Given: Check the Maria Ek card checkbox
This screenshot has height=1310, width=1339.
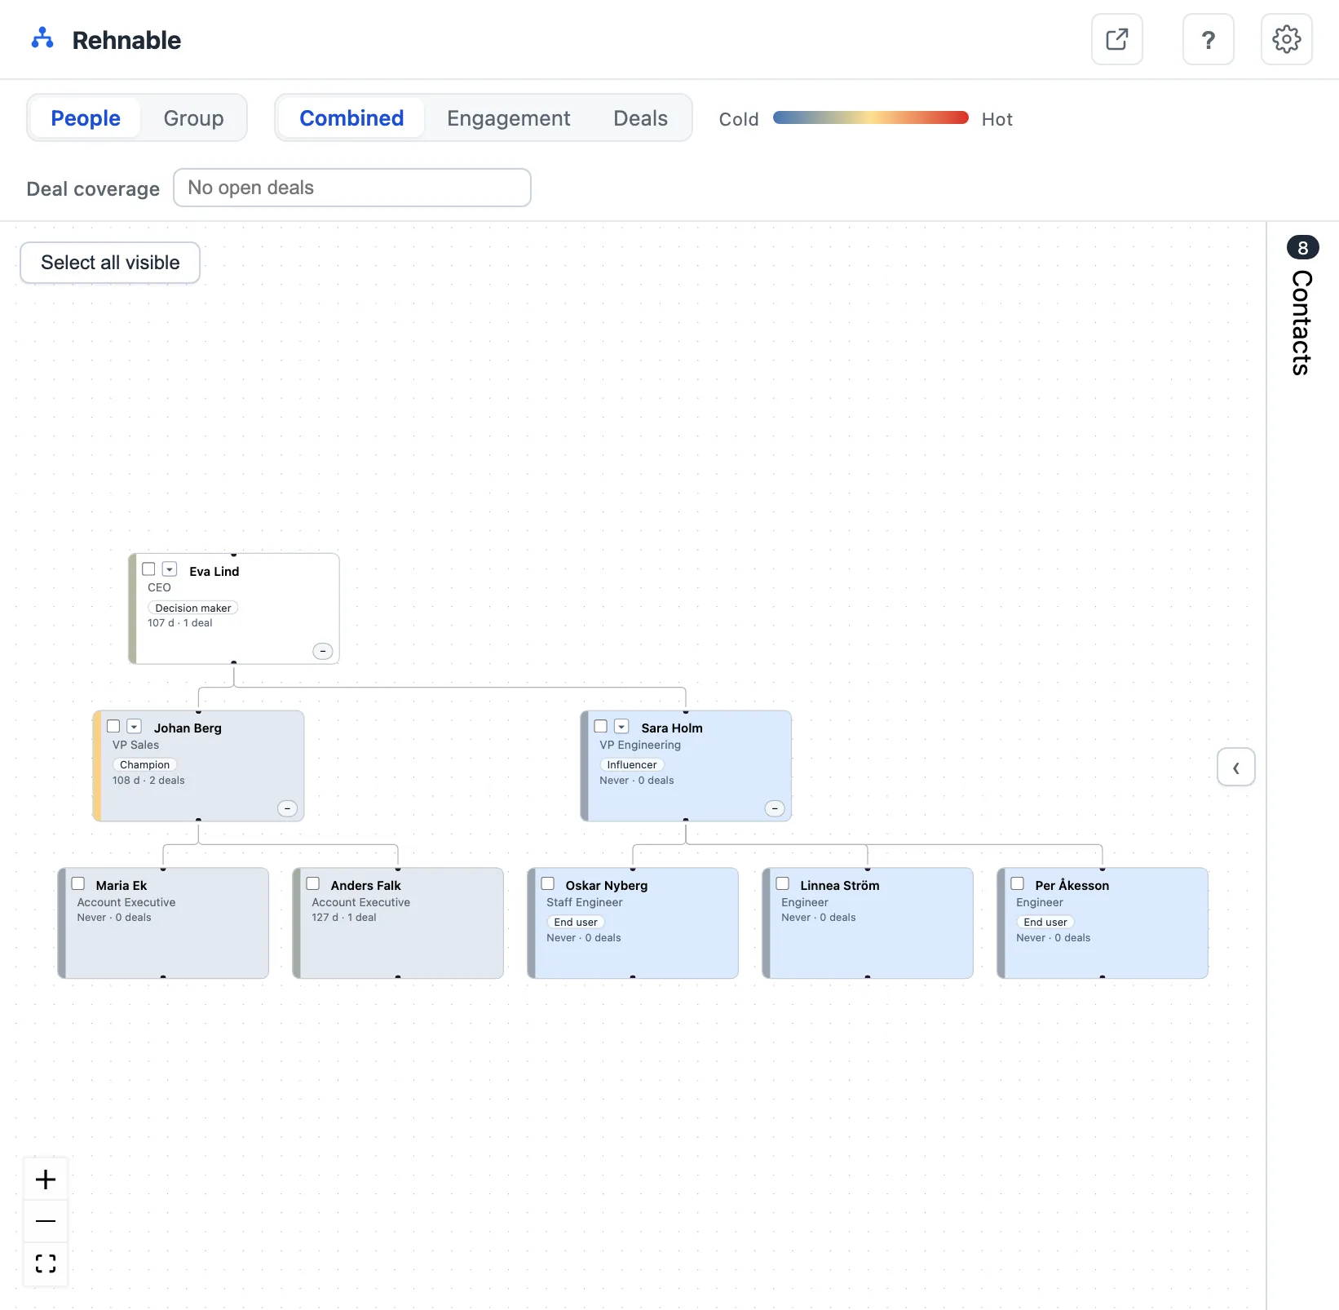Looking at the screenshot, I should click(78, 883).
